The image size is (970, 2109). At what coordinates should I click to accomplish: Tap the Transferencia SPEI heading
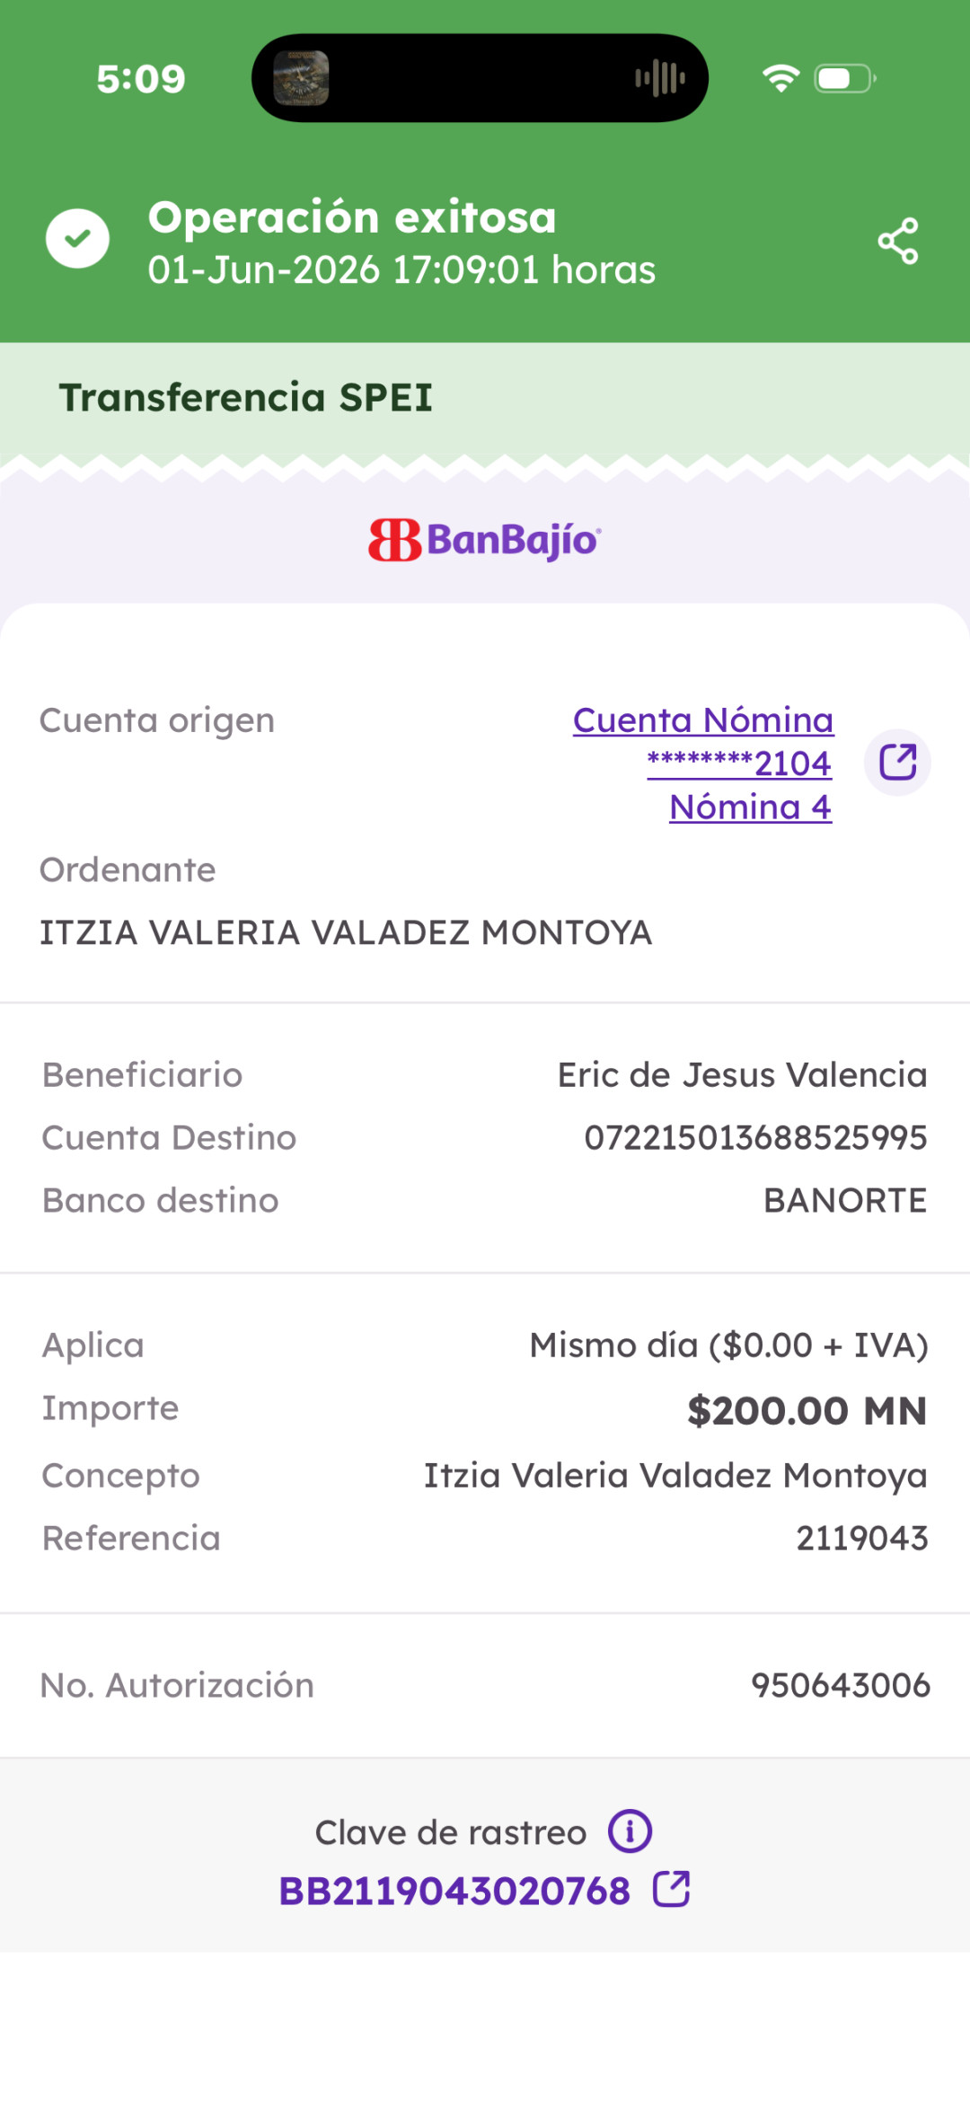tap(246, 397)
